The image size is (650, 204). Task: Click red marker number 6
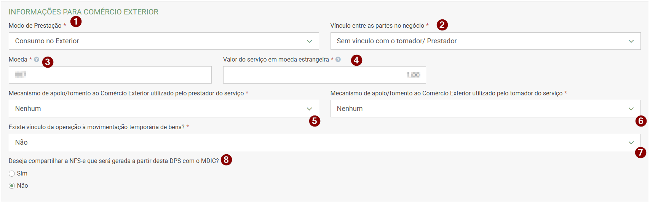(x=641, y=121)
